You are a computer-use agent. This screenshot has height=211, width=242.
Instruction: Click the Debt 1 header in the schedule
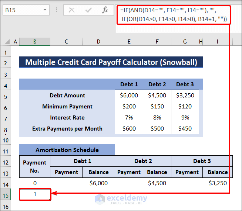coord(83,161)
